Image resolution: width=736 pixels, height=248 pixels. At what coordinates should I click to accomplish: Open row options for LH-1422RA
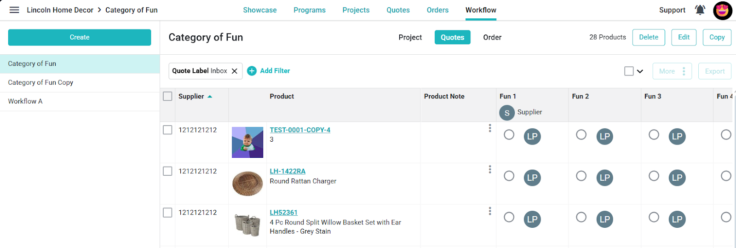click(x=490, y=169)
